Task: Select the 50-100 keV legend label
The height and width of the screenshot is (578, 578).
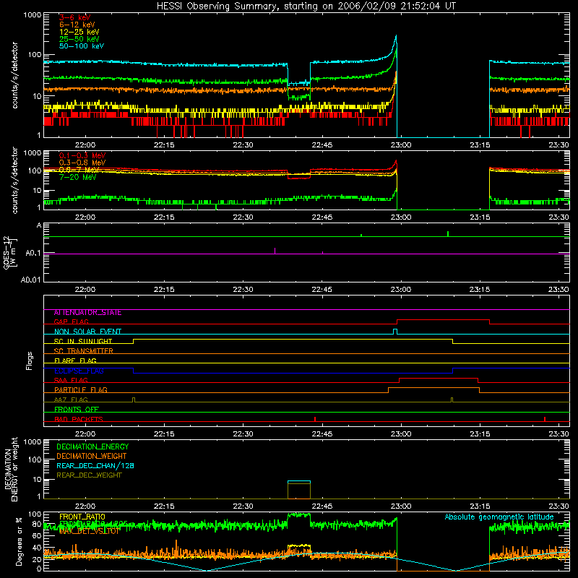Action: click(x=82, y=46)
